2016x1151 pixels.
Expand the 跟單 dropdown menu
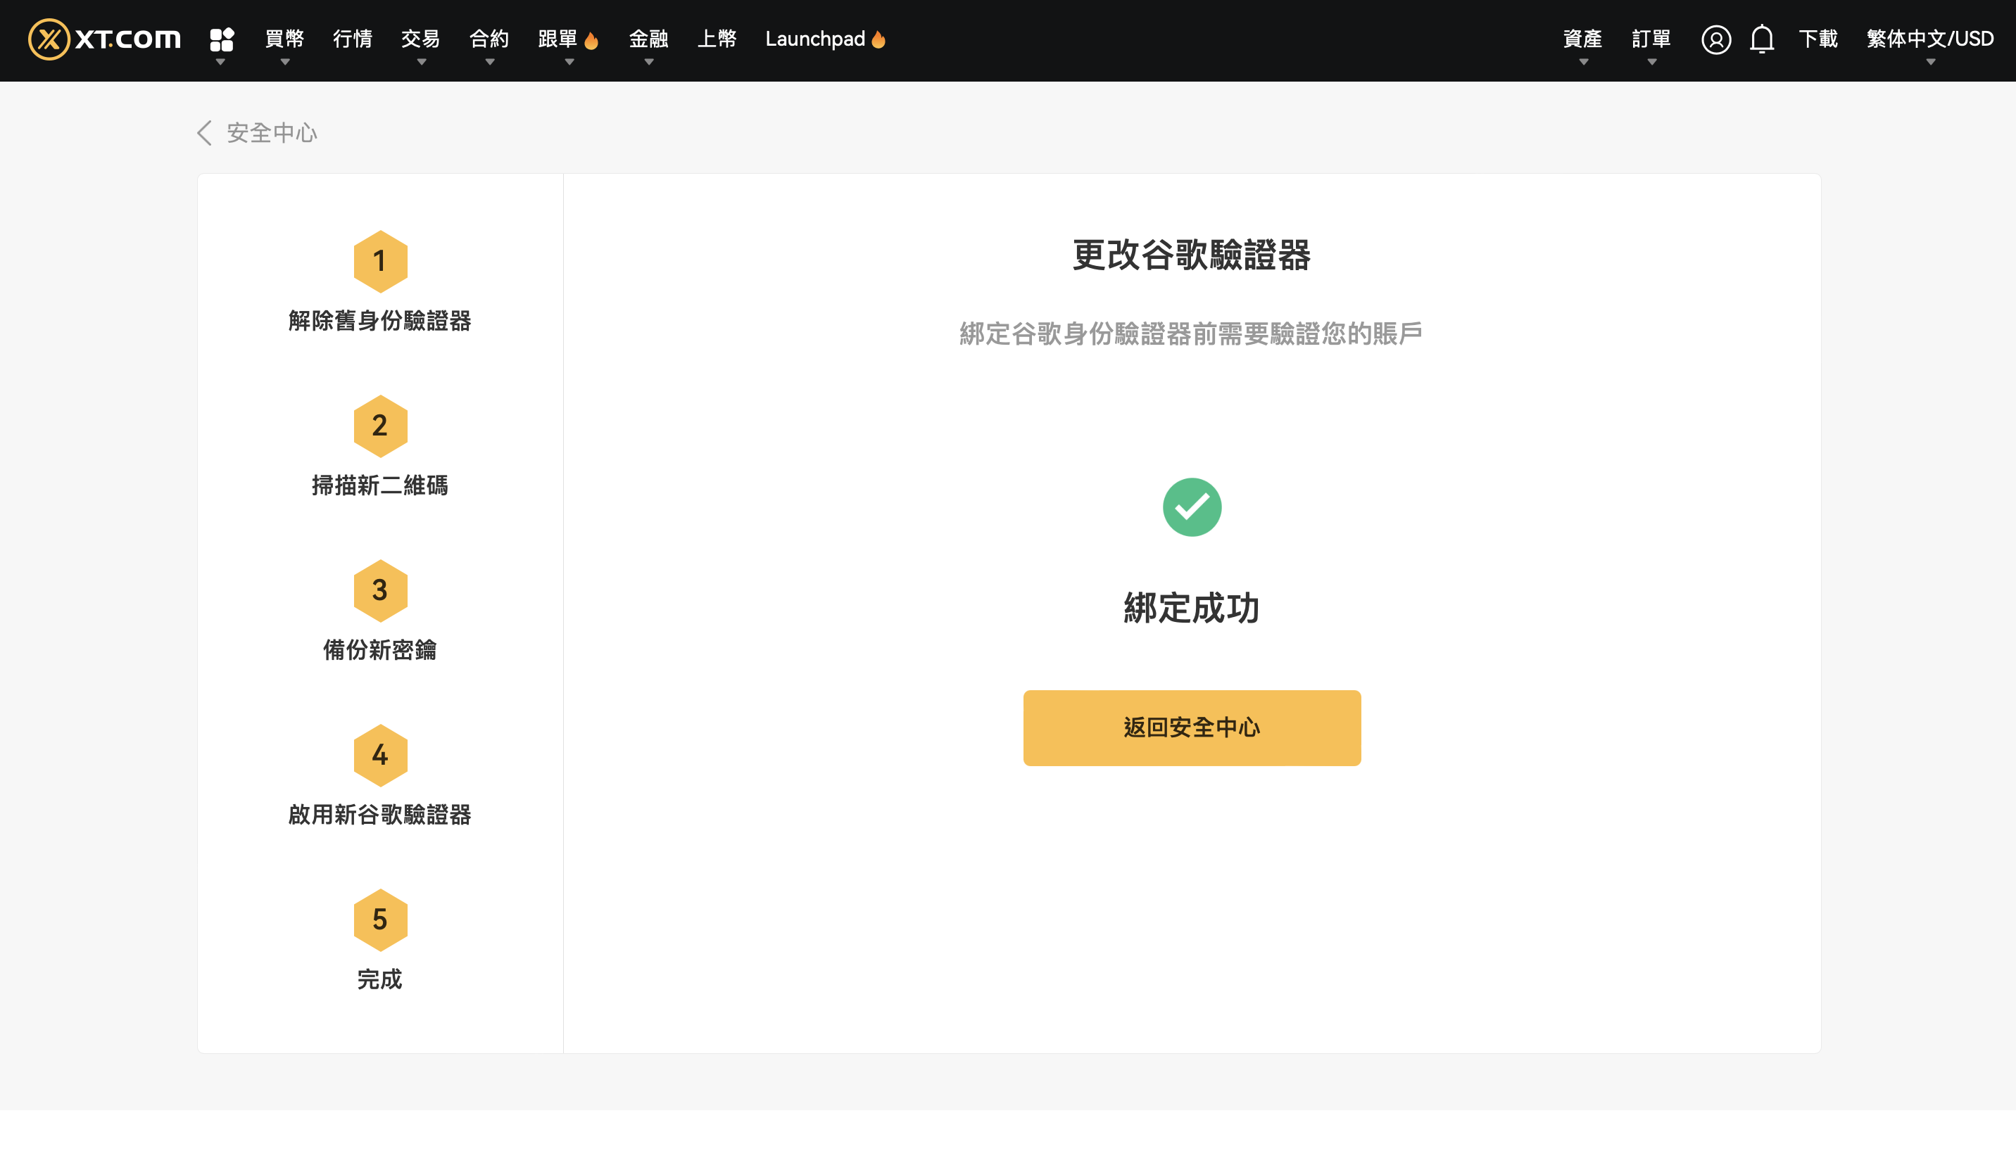click(568, 39)
